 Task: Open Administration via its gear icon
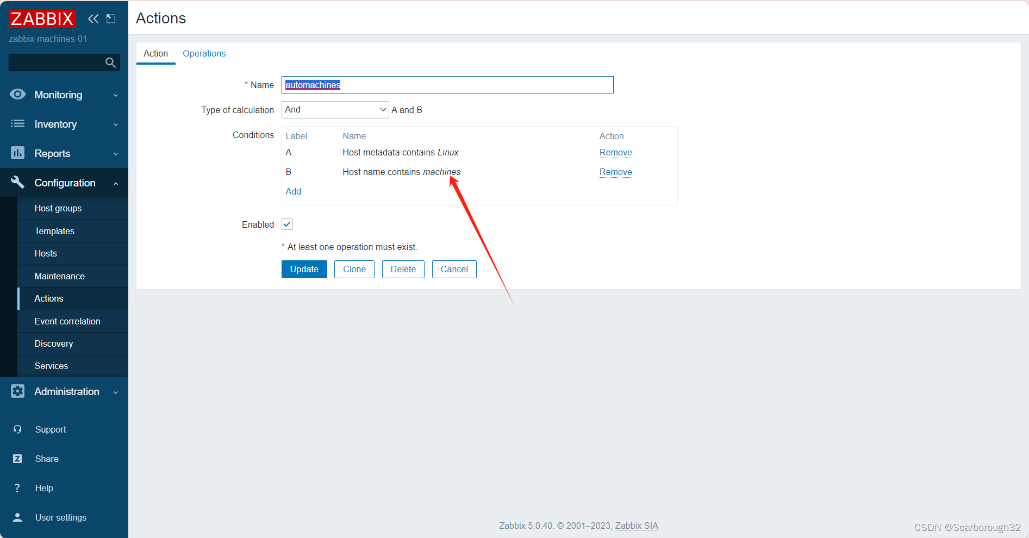[17, 391]
